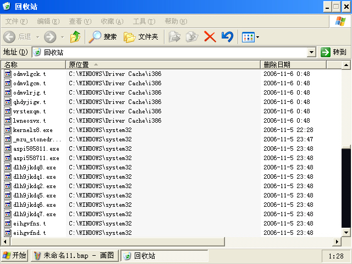
Task: Select the file vrstexqm.t
Action: pyautogui.click(x=29, y=111)
